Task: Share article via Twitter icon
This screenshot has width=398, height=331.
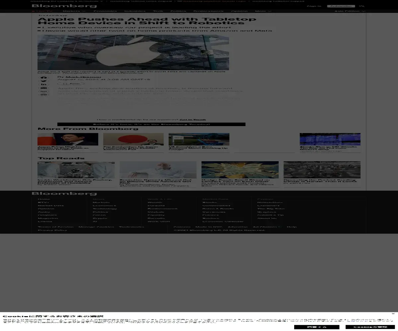Action: tap(44, 81)
